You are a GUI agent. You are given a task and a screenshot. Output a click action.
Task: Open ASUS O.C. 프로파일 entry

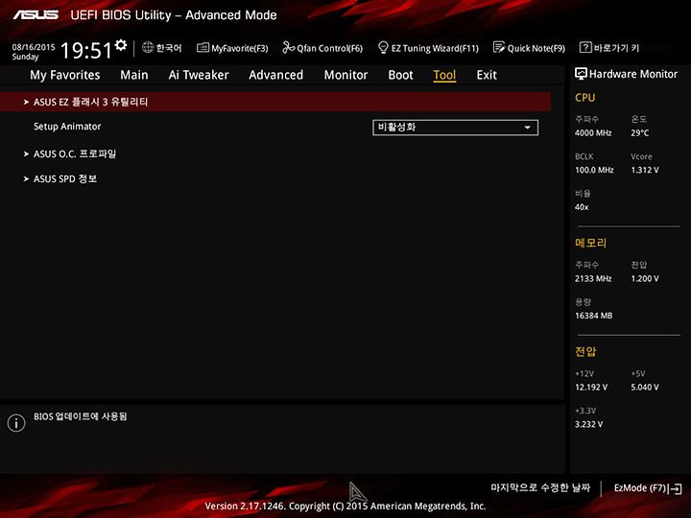click(x=75, y=153)
